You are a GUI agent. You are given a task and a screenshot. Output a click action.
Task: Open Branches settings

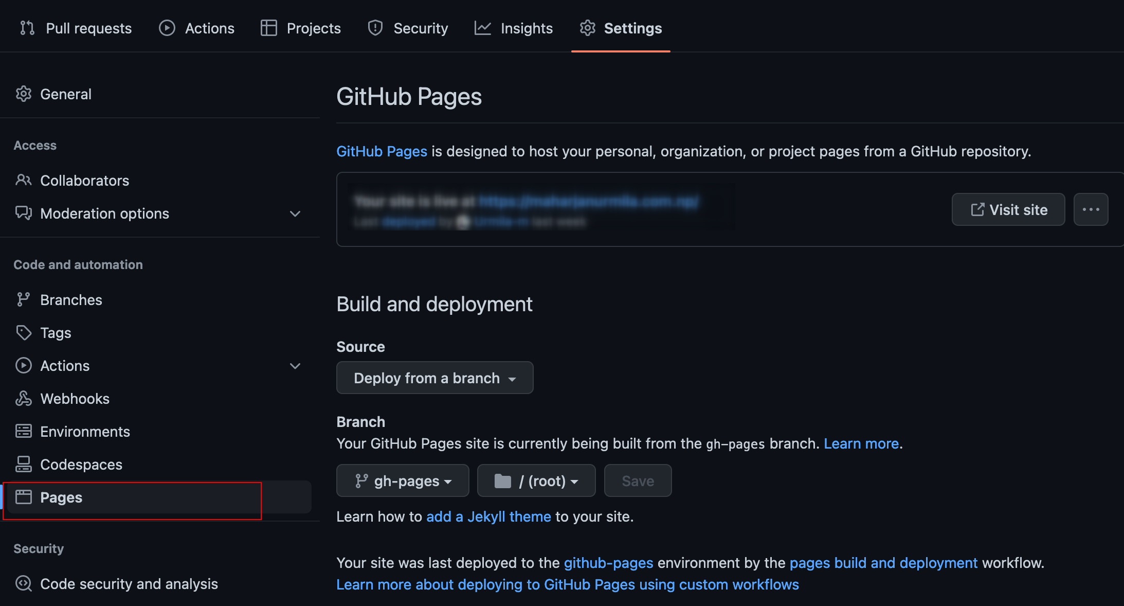pos(159,300)
